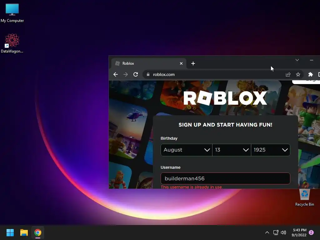Screen dimensions: 320x240
Task: Show hidden system tray icons
Action: pyautogui.click(x=267, y=232)
